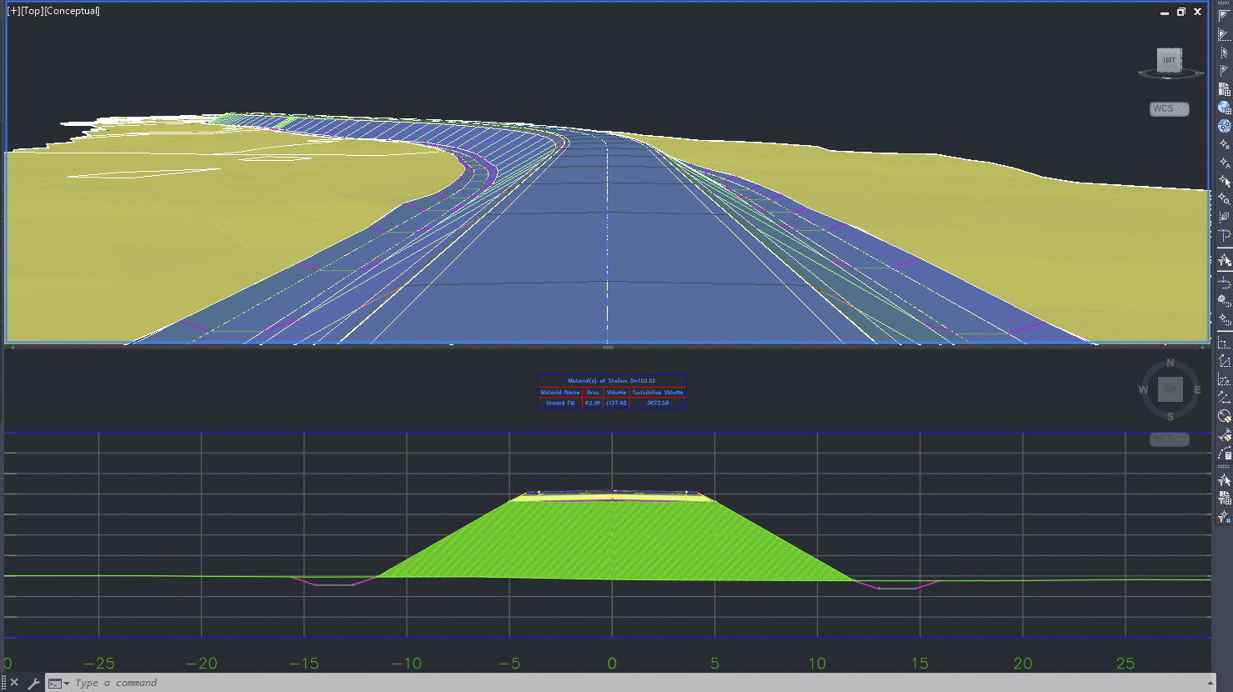Choose the Point Number (#) transparent command
The height and width of the screenshot is (692, 1233).
[1224, 144]
